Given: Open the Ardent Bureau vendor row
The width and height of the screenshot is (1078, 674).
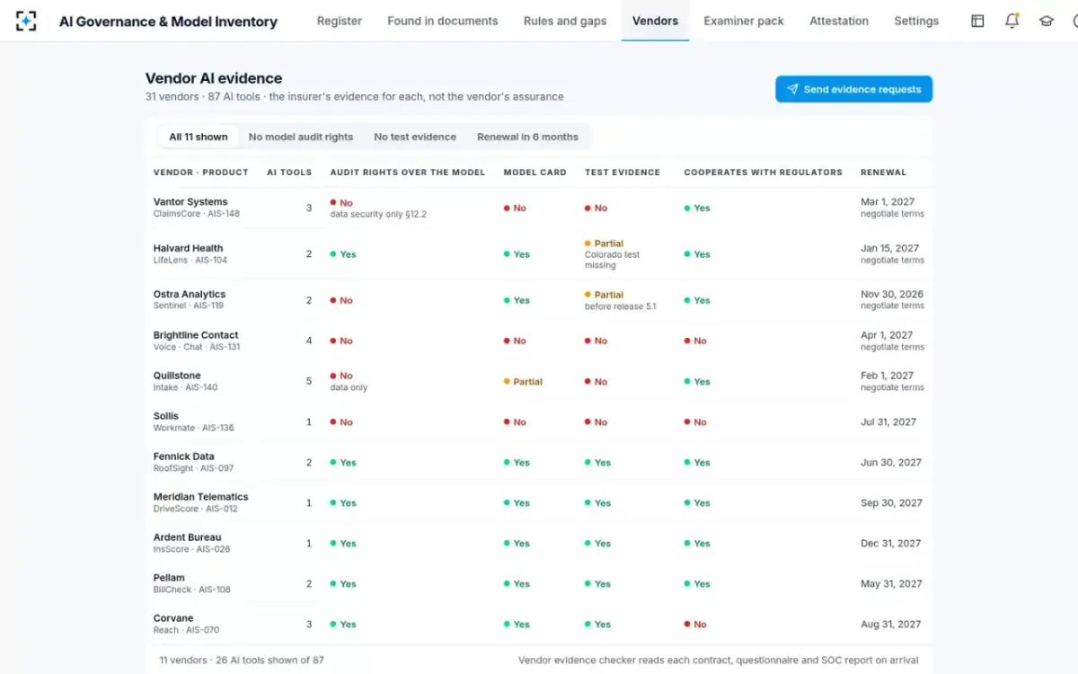Looking at the screenshot, I should click(539, 543).
